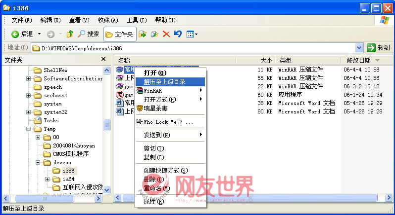This screenshot has width=395, height=215.
Task: Select the 11 KB WinRAR archive icon
Action: (x=120, y=70)
